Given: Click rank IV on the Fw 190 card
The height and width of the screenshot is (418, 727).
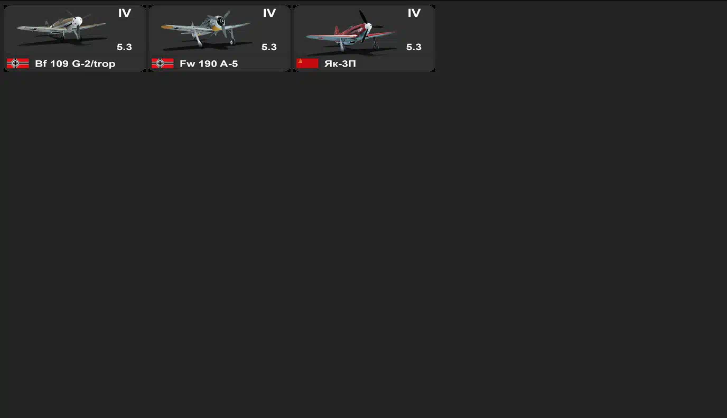Looking at the screenshot, I should (269, 13).
